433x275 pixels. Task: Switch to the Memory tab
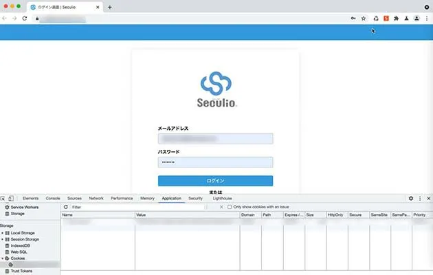tap(147, 198)
